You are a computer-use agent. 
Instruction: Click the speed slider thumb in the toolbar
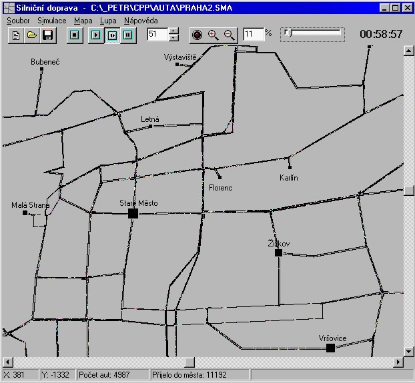pyautogui.click(x=288, y=33)
